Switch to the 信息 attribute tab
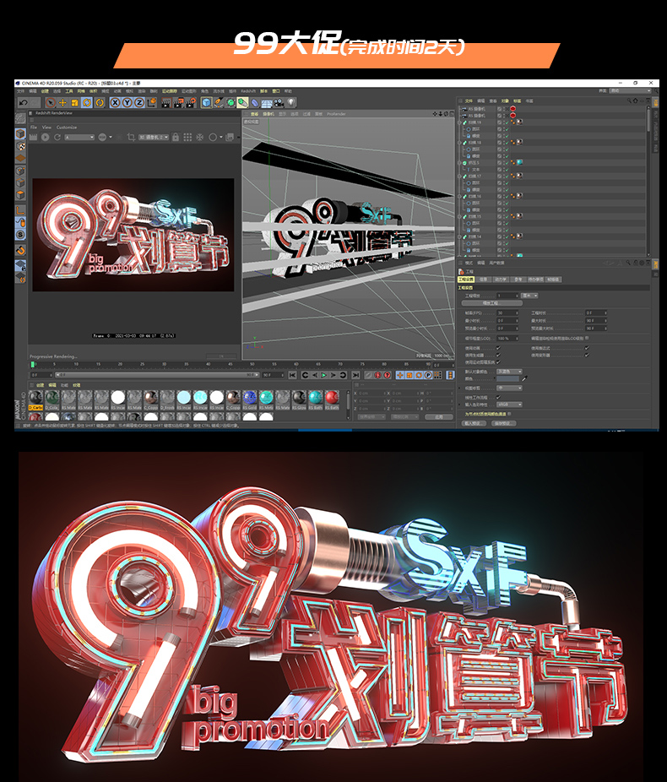667x782 pixels. (x=483, y=280)
